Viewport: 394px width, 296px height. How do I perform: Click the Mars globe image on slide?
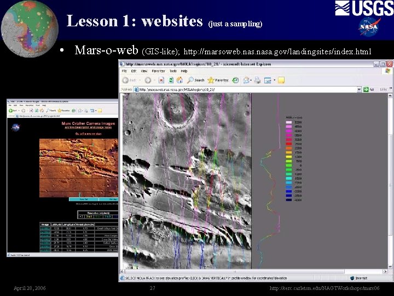point(30,29)
